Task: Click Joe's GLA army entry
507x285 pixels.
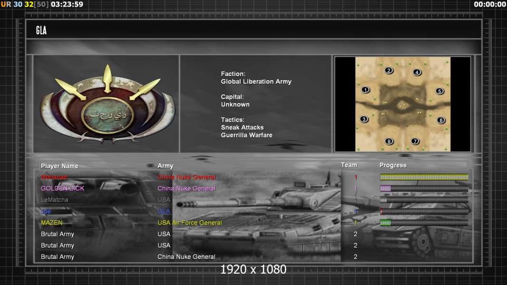Action: coord(164,211)
